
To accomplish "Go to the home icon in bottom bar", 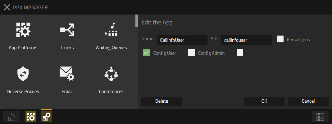I will pyautogui.click(x=11, y=117).
